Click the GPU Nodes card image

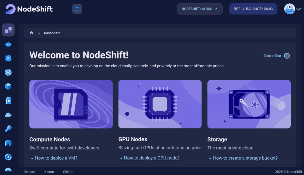160,104
